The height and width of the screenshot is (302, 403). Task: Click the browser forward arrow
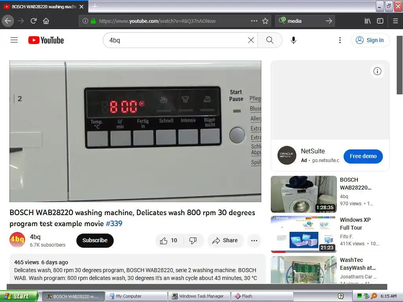pyautogui.click(x=21, y=21)
